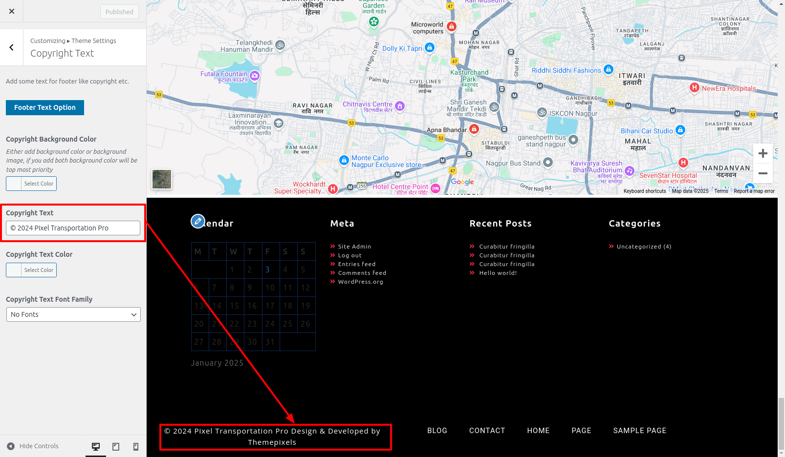Click the pencil edit shortcut near Calendar widget
Image resolution: width=785 pixels, height=457 pixels.
point(198,221)
